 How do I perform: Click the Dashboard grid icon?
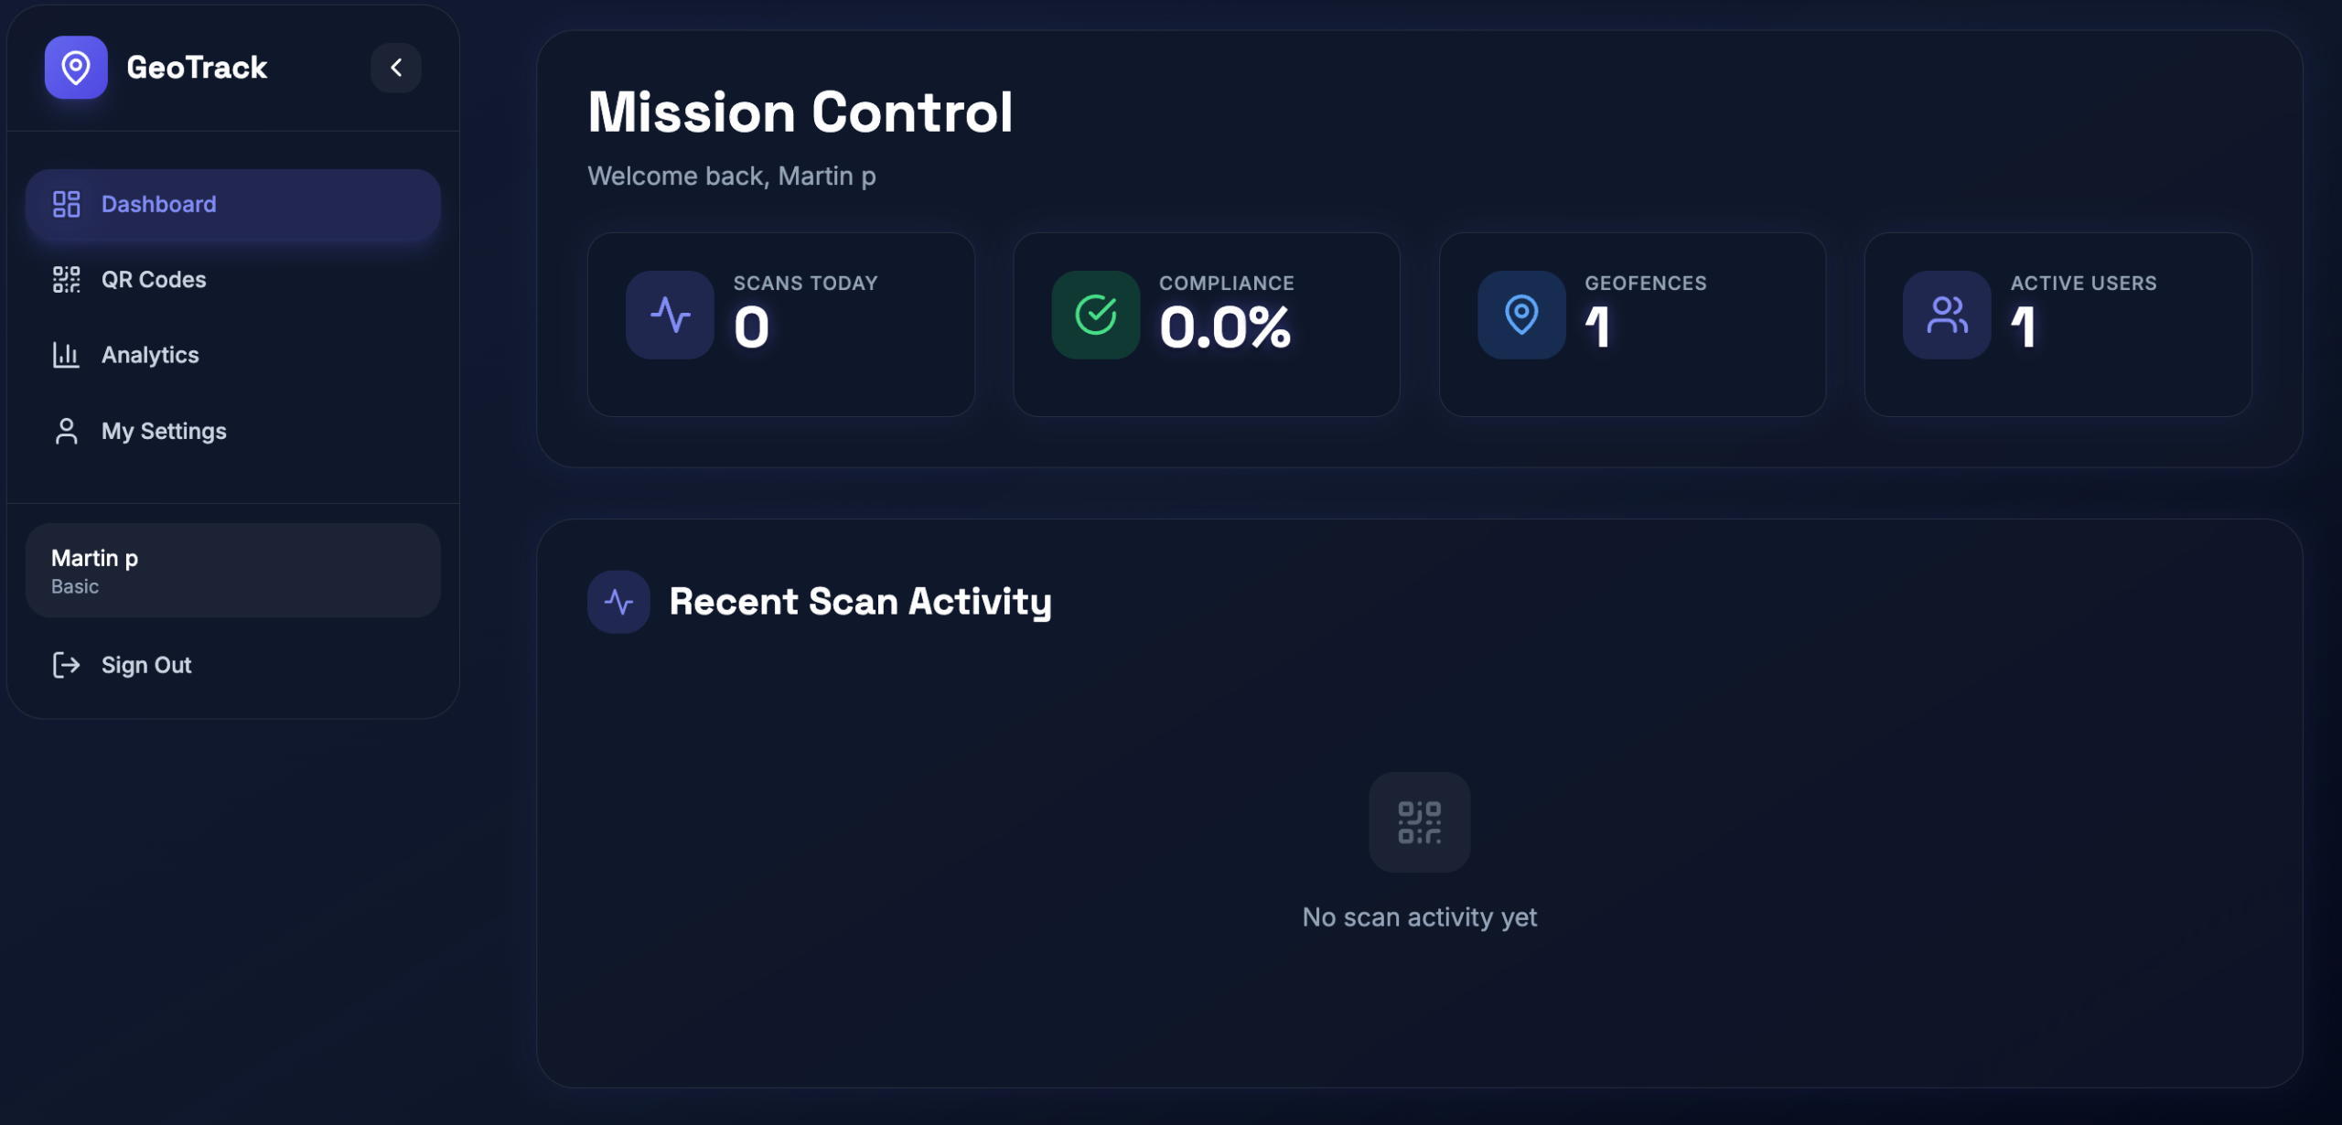pyautogui.click(x=66, y=204)
